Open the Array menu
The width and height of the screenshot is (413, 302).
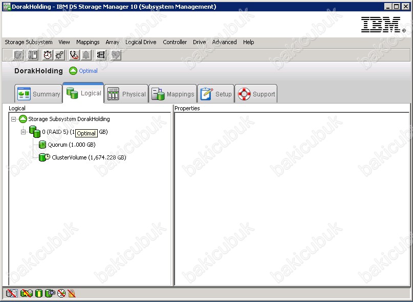pos(113,42)
